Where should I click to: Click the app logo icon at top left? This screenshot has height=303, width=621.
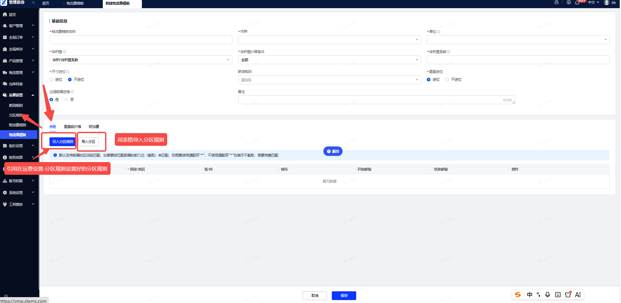coord(4,2)
